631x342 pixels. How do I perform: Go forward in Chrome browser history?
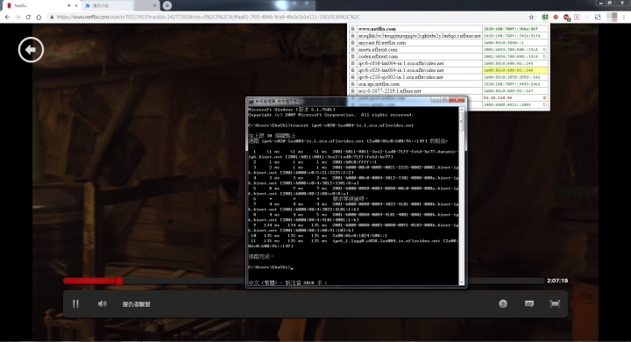18,17
